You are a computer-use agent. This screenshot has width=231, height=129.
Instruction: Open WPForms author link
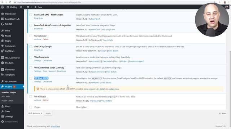pos(95,83)
